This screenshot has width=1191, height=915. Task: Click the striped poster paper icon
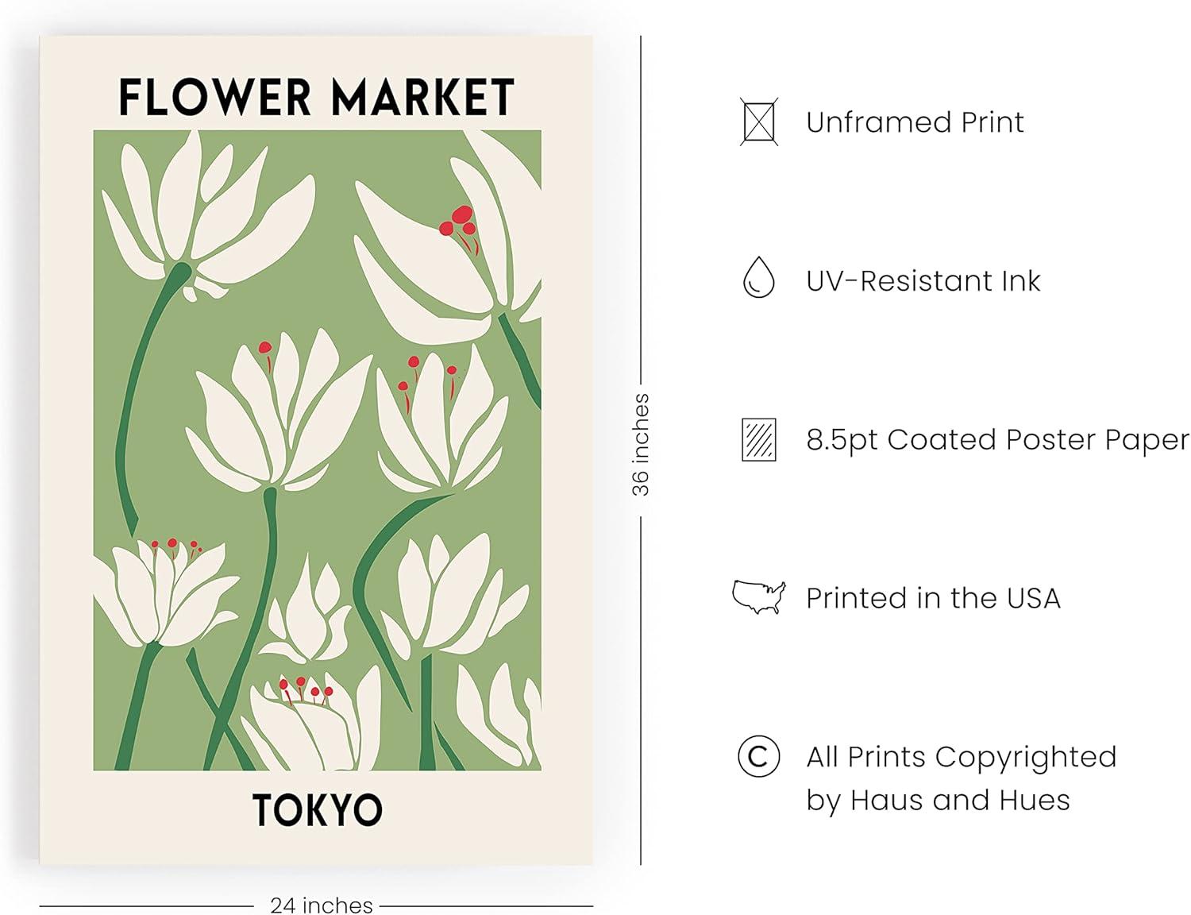[x=758, y=439]
